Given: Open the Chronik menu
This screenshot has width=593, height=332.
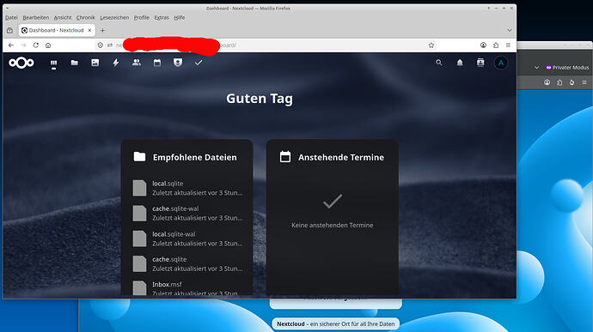Looking at the screenshot, I should point(86,17).
